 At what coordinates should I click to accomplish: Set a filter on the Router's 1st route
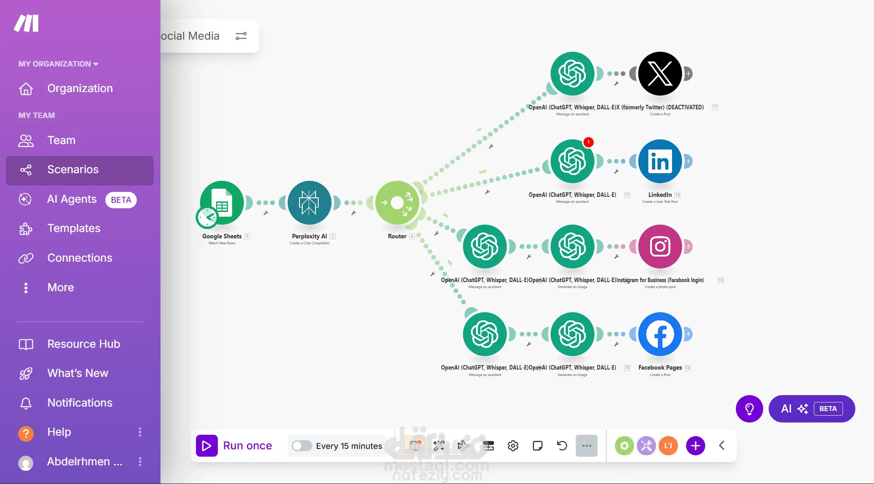click(491, 146)
